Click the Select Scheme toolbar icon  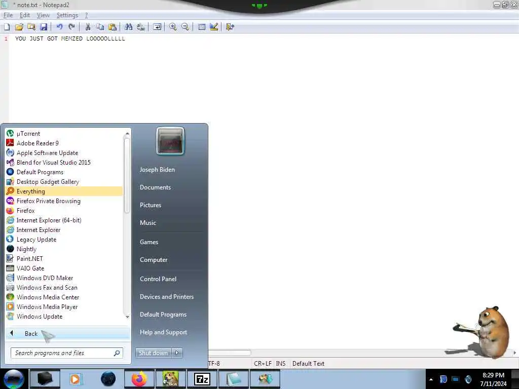[201, 27]
